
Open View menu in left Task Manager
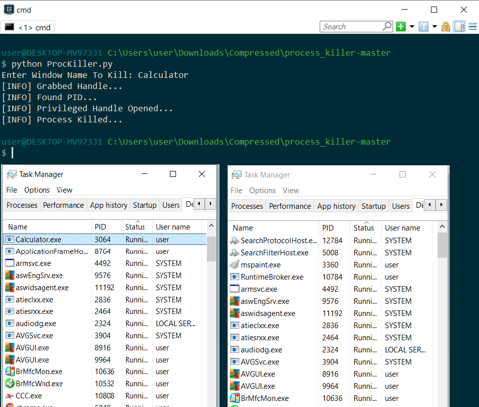[x=64, y=190]
